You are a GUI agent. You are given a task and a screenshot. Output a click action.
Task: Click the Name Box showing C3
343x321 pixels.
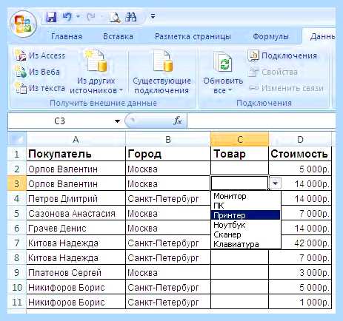point(60,121)
